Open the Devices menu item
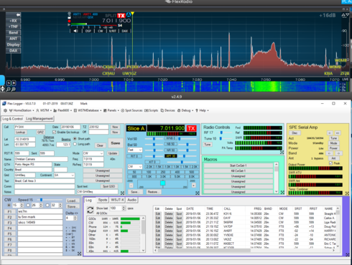The width and height of the screenshot is (352, 265). click(x=167, y=110)
